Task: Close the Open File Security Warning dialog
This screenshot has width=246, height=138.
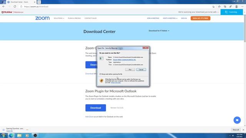Action: click(x=145, y=48)
